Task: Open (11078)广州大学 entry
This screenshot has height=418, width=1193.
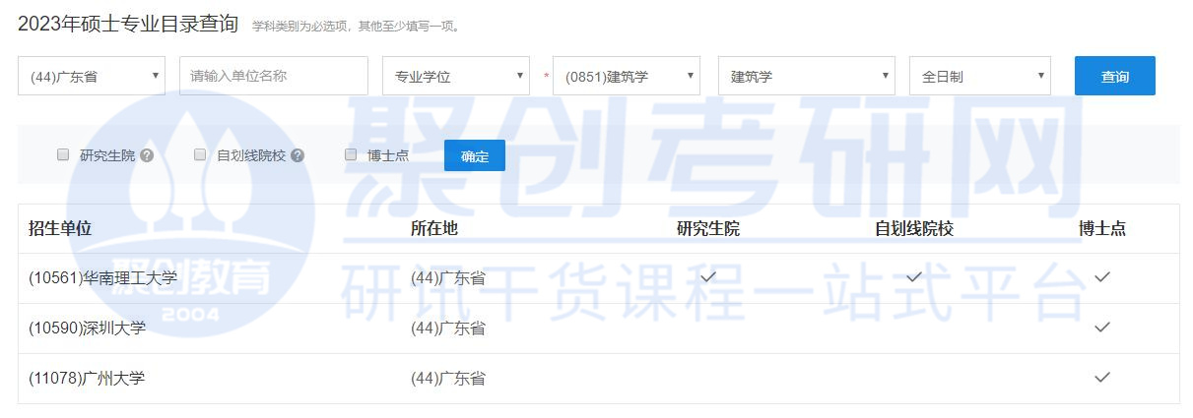Action: pyautogui.click(x=88, y=378)
